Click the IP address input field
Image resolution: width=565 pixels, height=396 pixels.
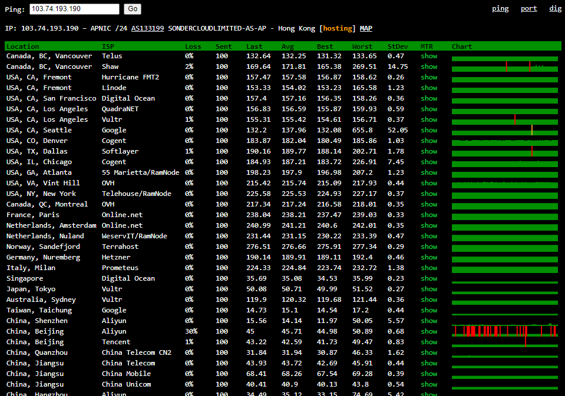[x=74, y=9]
